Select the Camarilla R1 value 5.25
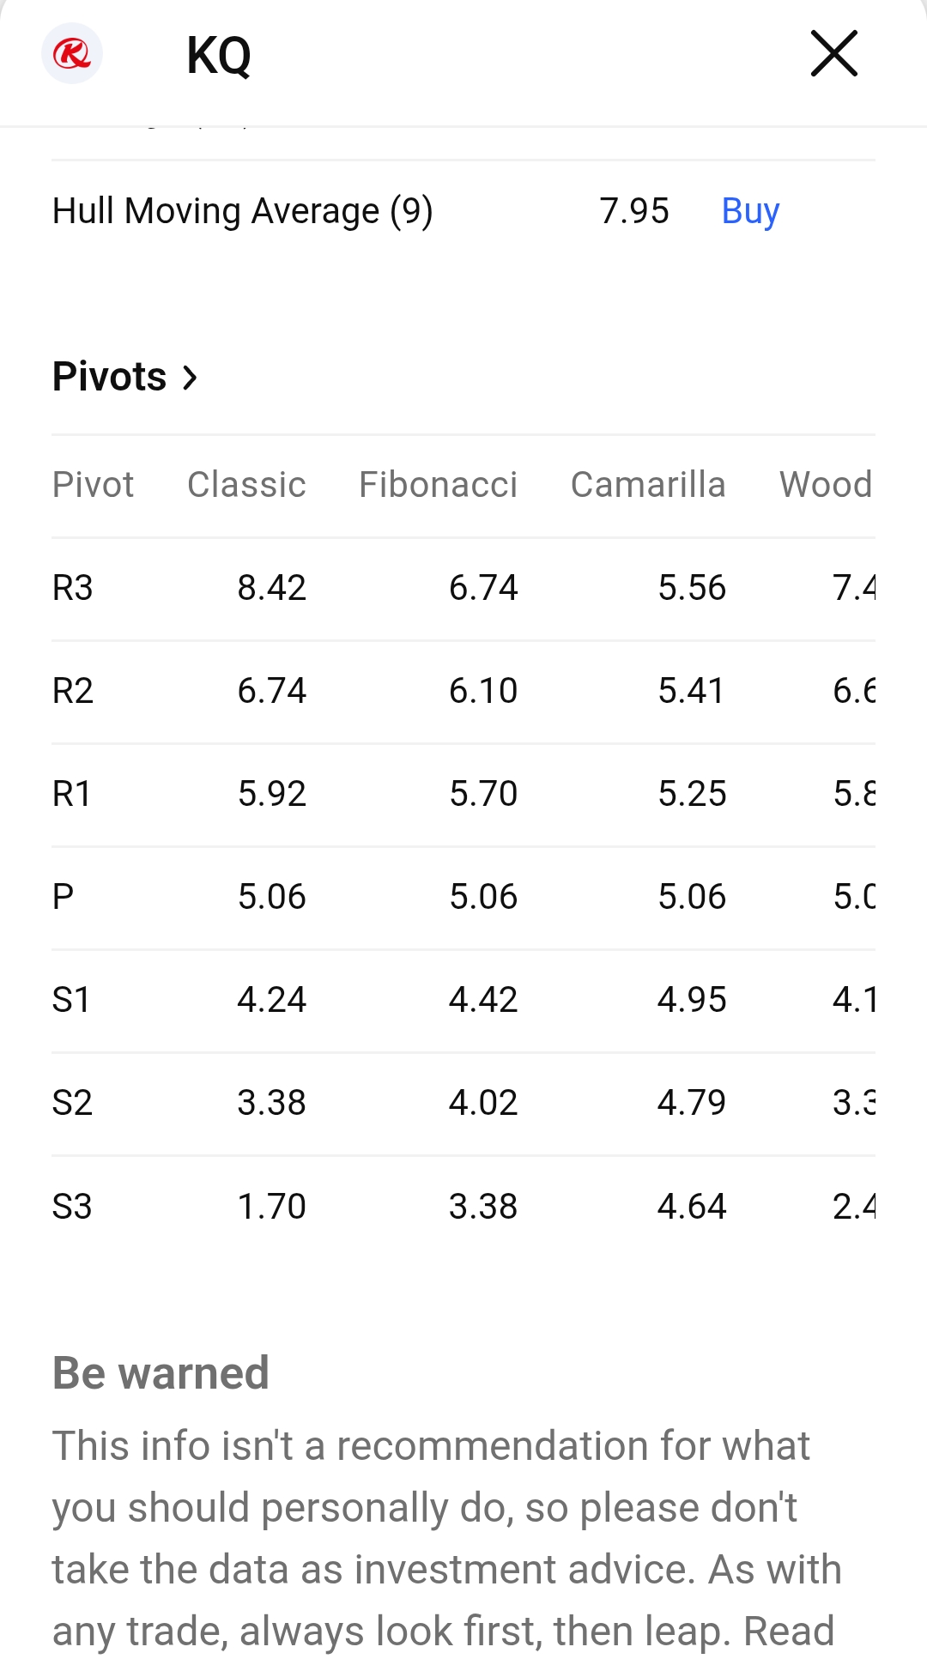The image size is (927, 1659). point(692,794)
